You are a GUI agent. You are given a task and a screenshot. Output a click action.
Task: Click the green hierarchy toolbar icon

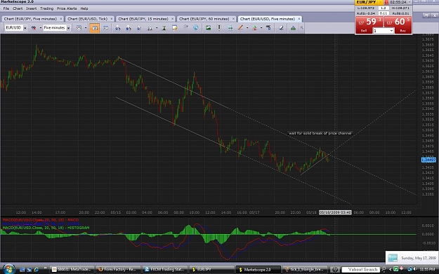coord(293,28)
